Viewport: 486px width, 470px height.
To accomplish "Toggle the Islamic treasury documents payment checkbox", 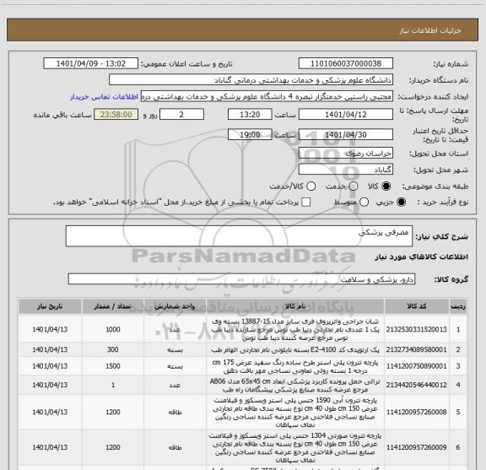I will pos(306,203).
